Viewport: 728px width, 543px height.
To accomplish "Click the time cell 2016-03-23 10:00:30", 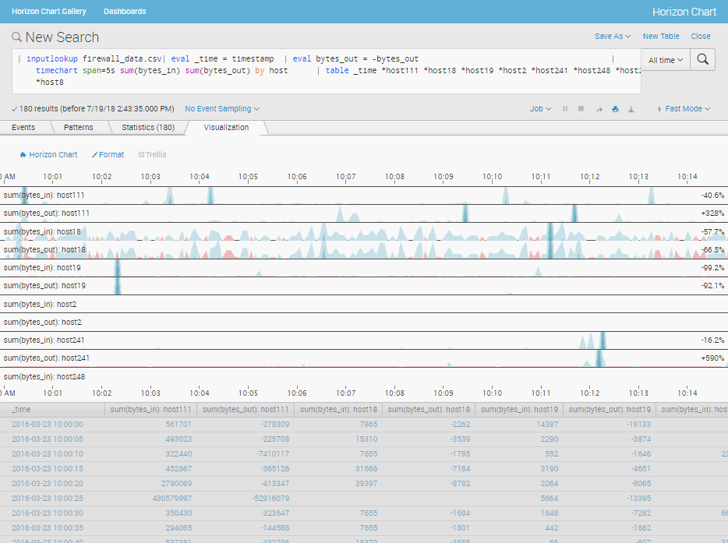I will click(48, 513).
